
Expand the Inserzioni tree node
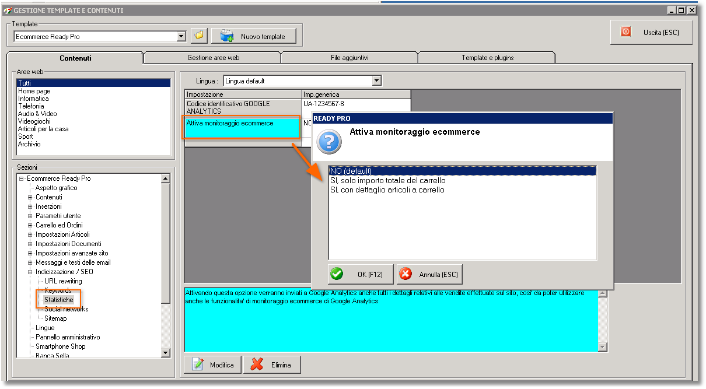[30, 206]
